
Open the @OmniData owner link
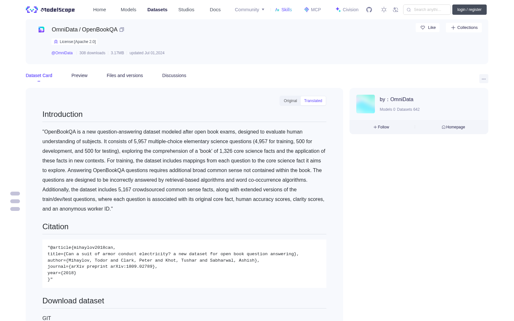coord(62,53)
